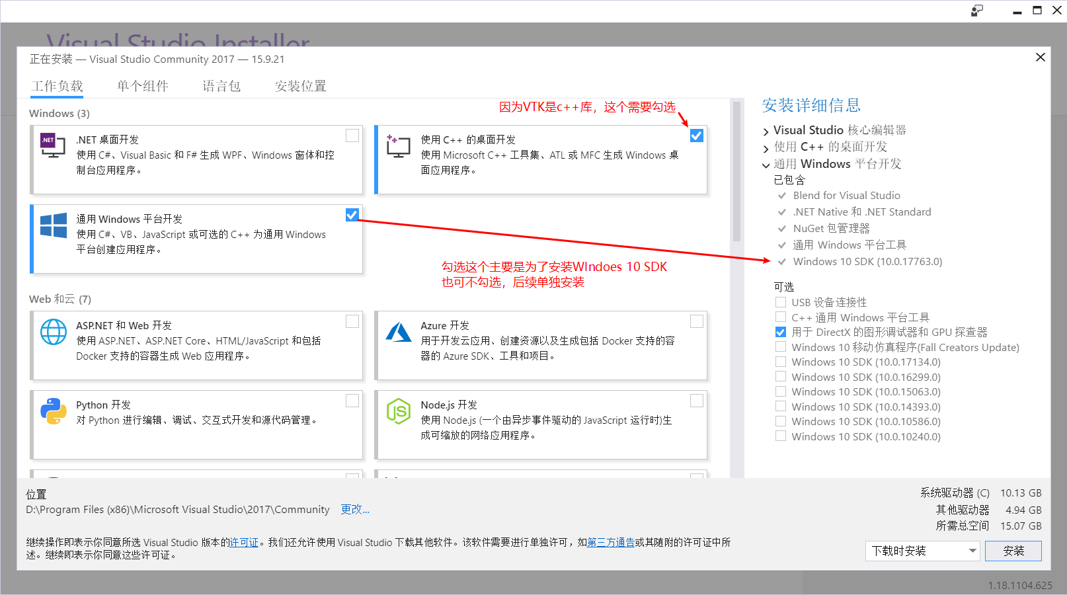Click the ASP.NET 和 Web 开发 globe icon
This screenshot has width=1067, height=595.
(x=53, y=332)
